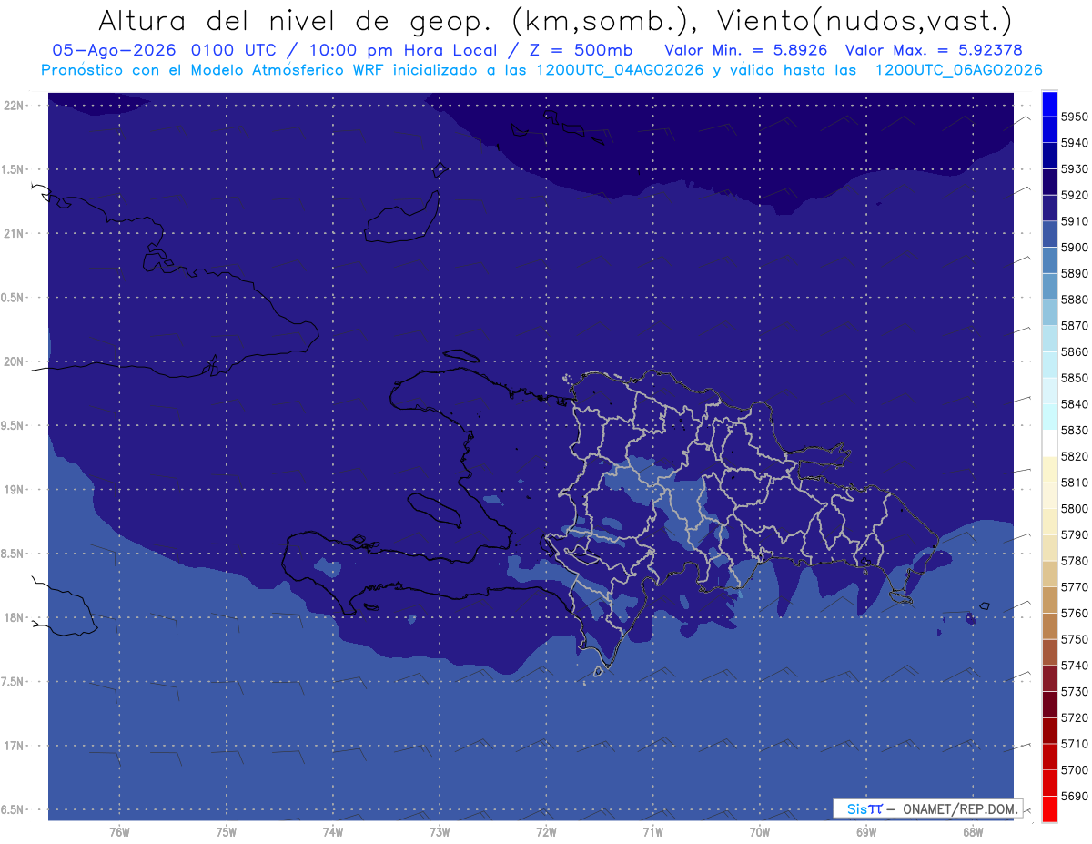1092x844 pixels.
Task: Click initialization time '1200UTC_04AGO2026'
Action: 619,70
